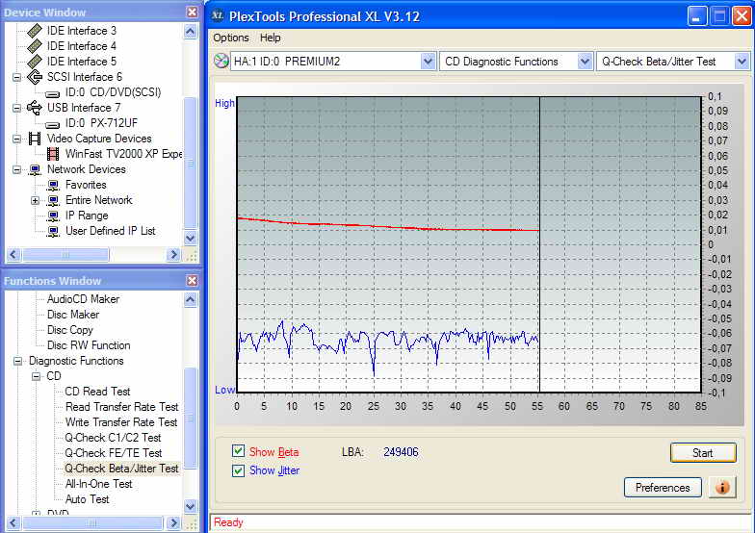Click the IDE Interface 5 icon
This screenshot has height=533, width=755.
pyautogui.click(x=35, y=62)
